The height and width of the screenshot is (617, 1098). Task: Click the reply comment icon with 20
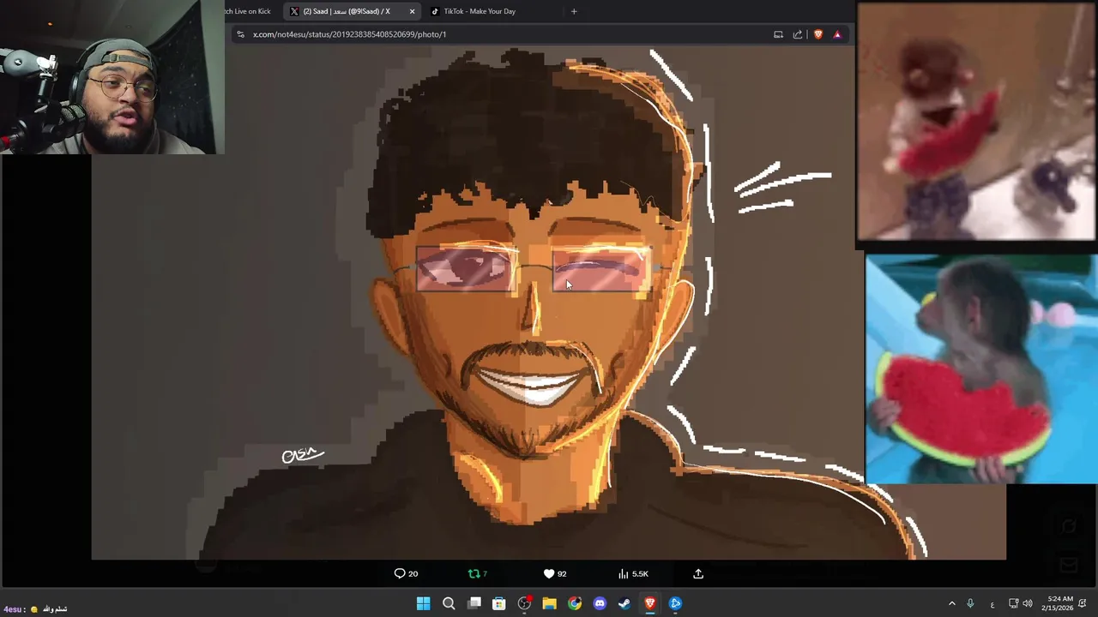pos(400,573)
